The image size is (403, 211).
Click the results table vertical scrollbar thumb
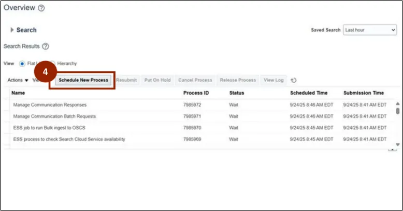398,111
